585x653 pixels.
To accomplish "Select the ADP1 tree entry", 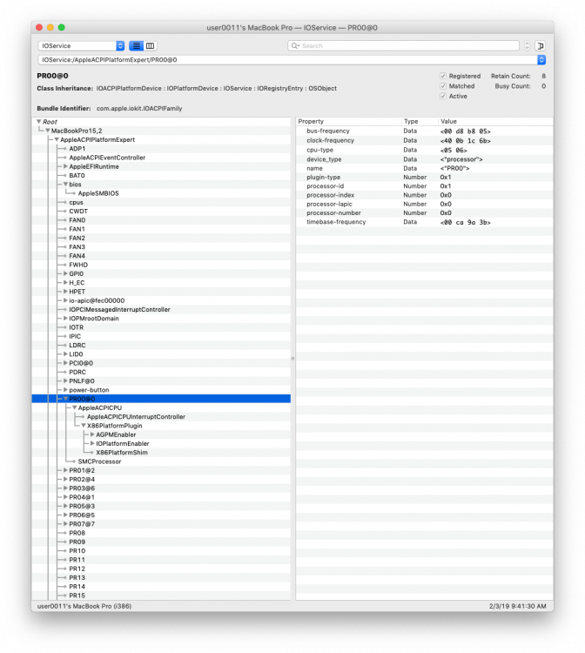I will point(77,149).
